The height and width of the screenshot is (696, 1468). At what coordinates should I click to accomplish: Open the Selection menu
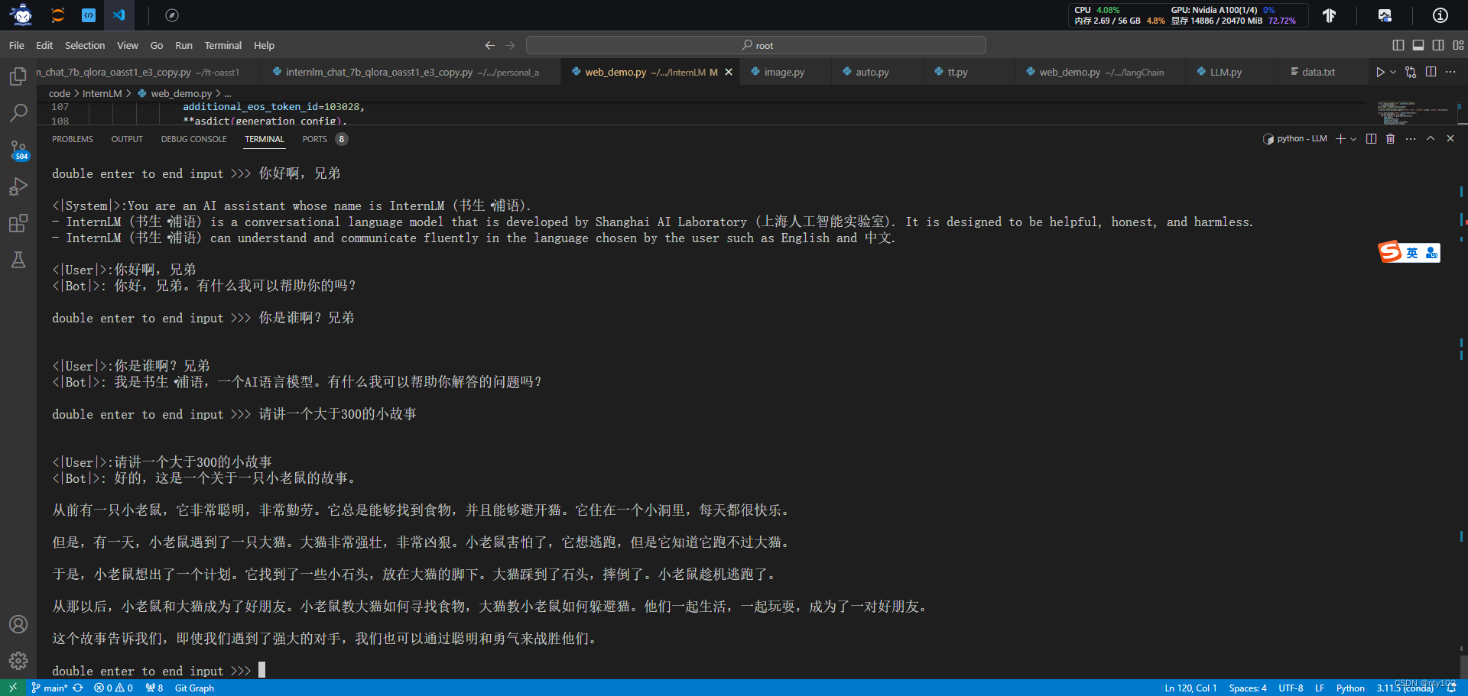pos(85,46)
